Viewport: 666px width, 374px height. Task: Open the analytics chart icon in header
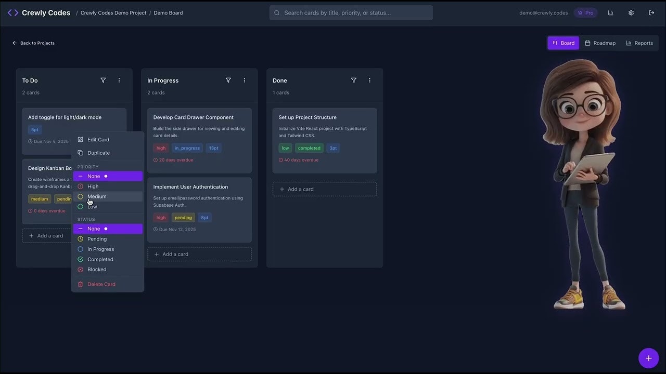pyautogui.click(x=610, y=12)
